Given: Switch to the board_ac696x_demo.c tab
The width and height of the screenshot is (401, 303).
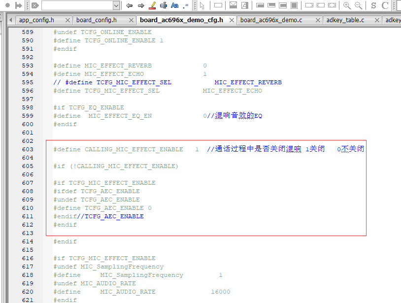Looking at the screenshot, I should tap(271, 20).
